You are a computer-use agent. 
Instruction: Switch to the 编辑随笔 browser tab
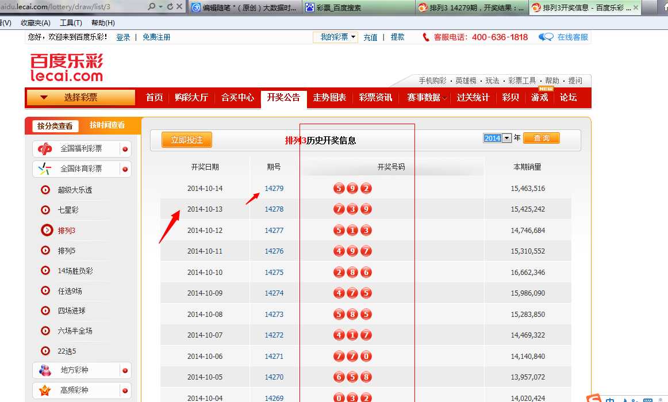(x=244, y=7)
